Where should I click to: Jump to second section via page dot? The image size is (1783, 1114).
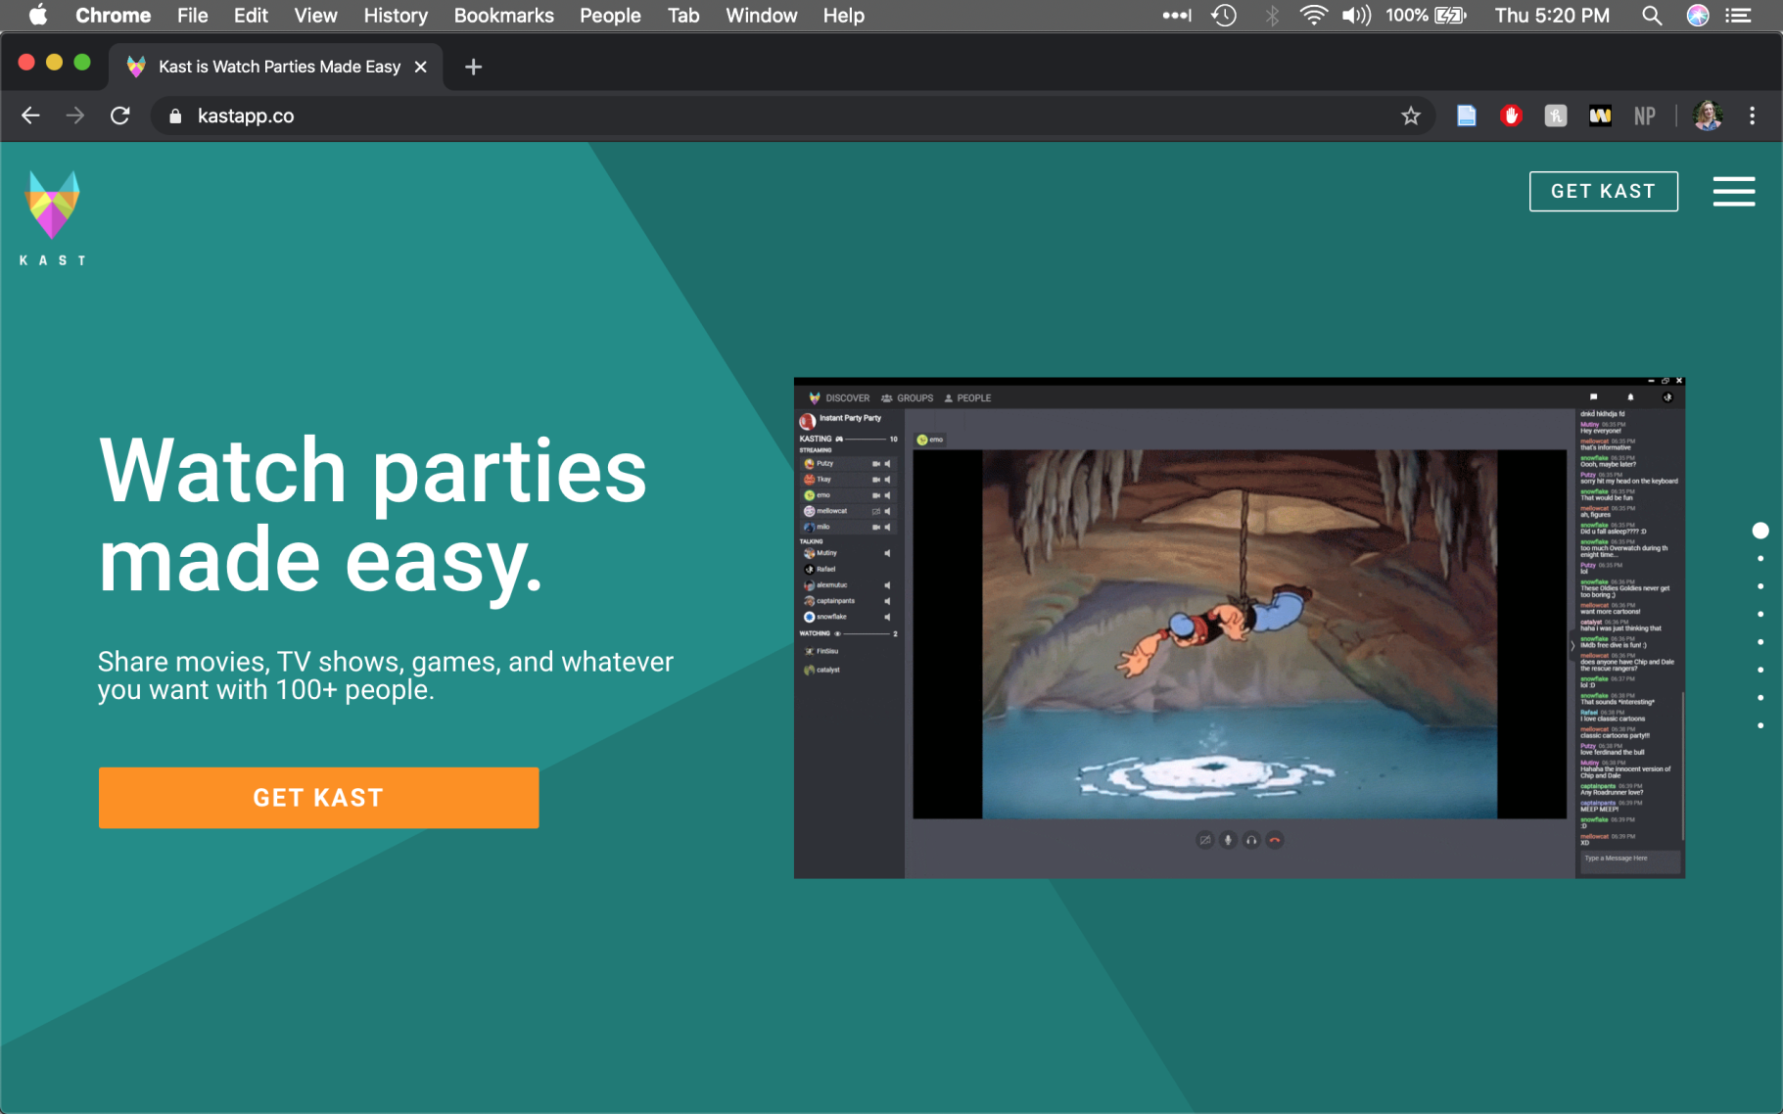[x=1760, y=559]
